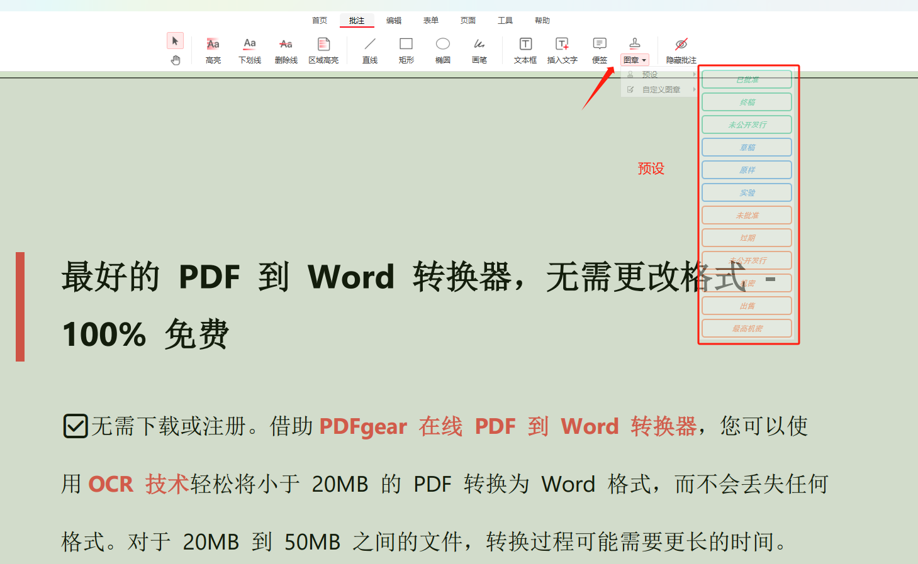Apply the blue 草稿 draft stamp
Image resolution: width=918 pixels, height=564 pixels.
(747, 147)
